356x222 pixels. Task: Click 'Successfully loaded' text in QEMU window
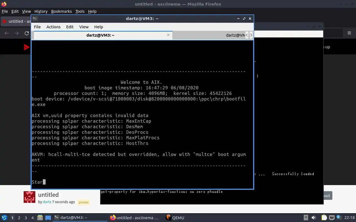tap(293, 174)
